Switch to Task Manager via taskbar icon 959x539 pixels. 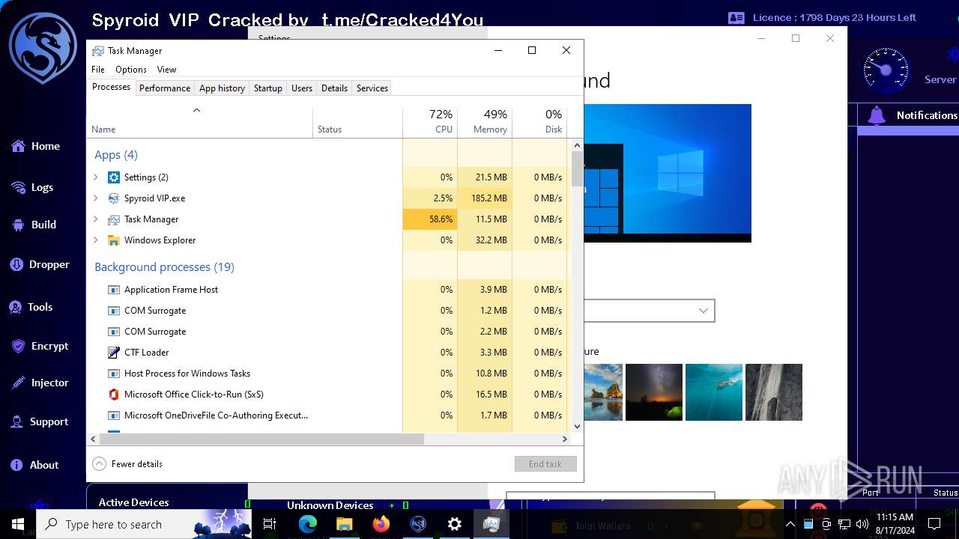click(x=491, y=524)
